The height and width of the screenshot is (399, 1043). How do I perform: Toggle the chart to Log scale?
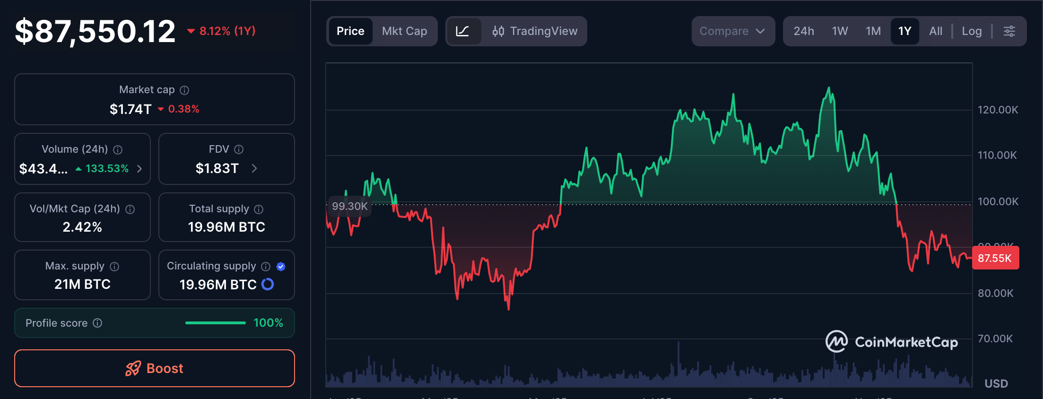tap(972, 31)
